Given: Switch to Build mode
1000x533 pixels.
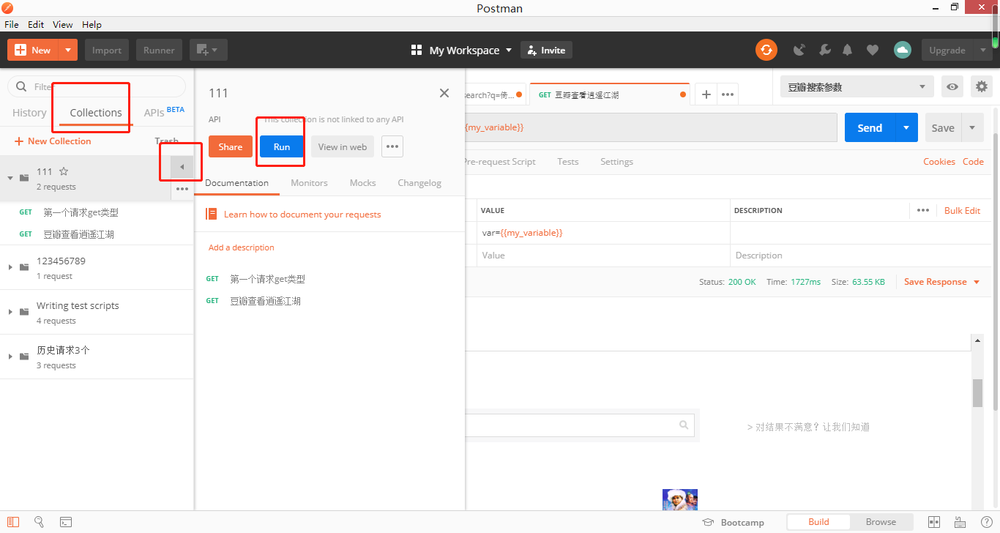Looking at the screenshot, I should click(x=818, y=522).
